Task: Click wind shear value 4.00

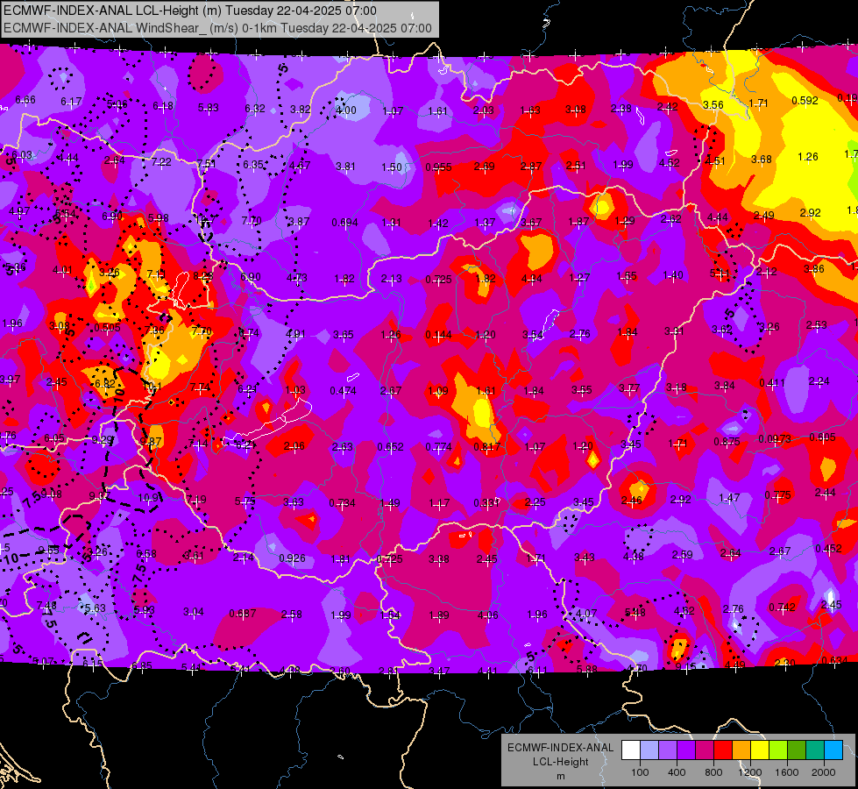Action: 346,110
